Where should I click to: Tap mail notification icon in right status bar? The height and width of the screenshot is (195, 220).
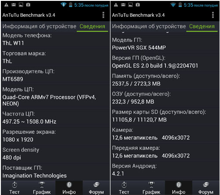123,5
